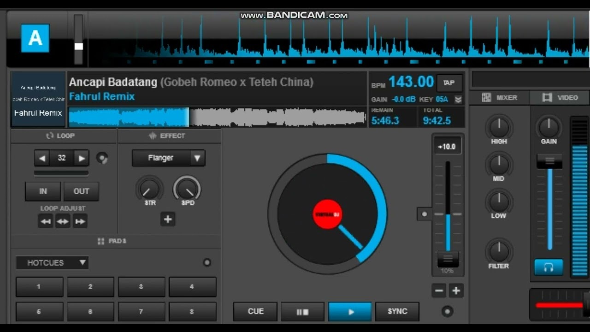The width and height of the screenshot is (590, 332).
Task: Click the HIGH EQ knob
Action: (499, 127)
